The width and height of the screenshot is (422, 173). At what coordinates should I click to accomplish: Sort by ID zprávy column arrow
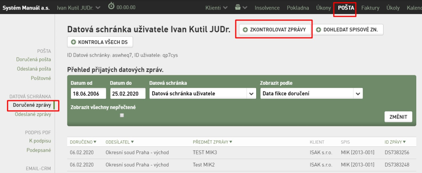[404, 142]
